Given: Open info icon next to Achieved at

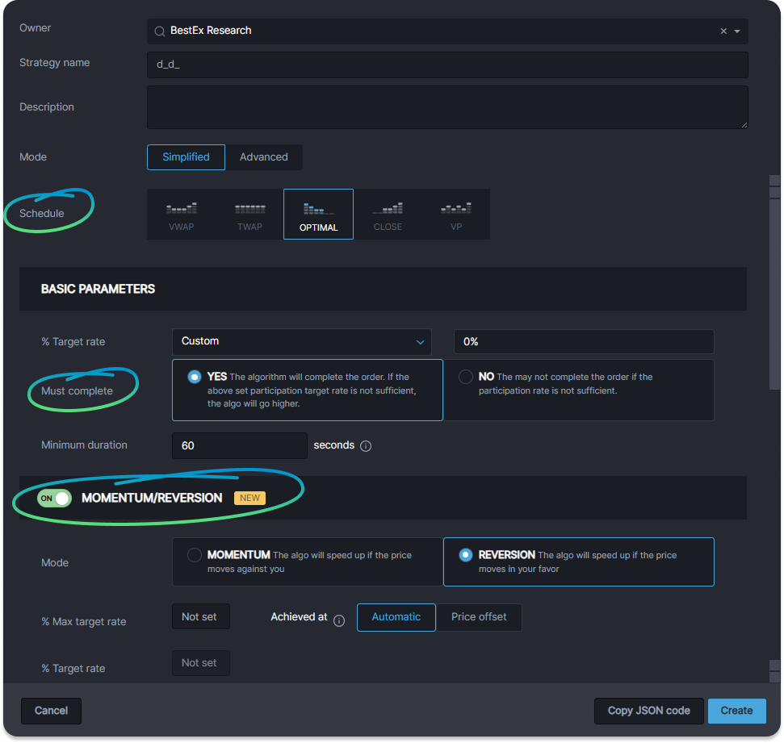Looking at the screenshot, I should pyautogui.click(x=339, y=620).
